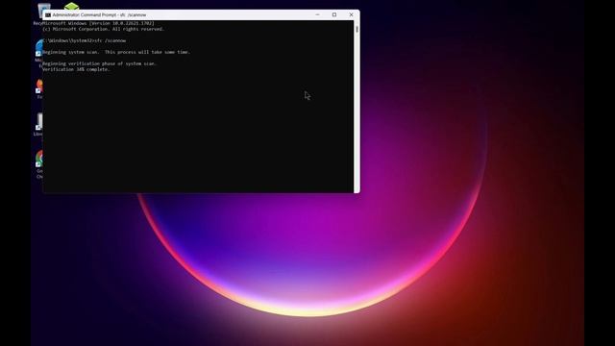Click the 'Administrator: Command Prompt - sfc /scannow' title text
The width and height of the screenshot is (615, 346).
99,15
